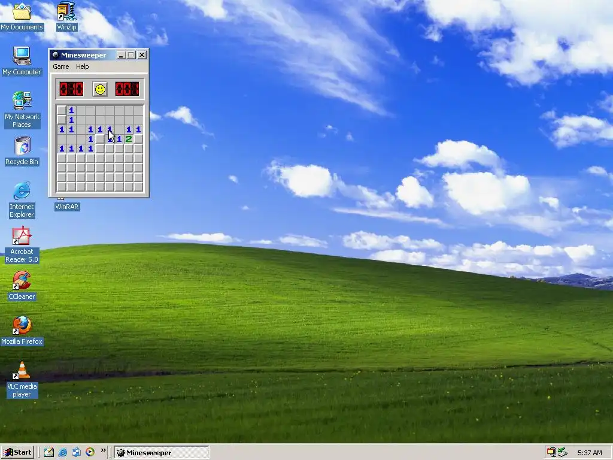Open the Help menu in Minesweeper
Viewport: 613px width, 460px height.
(82, 66)
